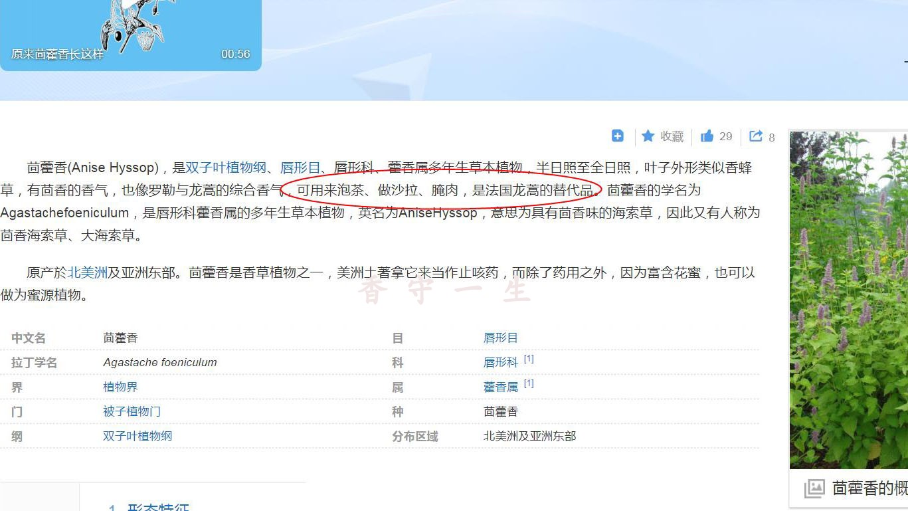
Task: Click the 收藏 label text
Action: 672,136
